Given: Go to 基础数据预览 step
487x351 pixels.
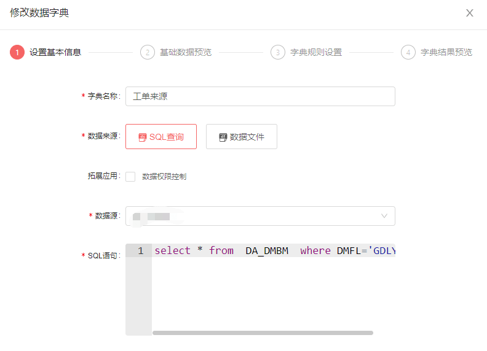Looking at the screenshot, I should click(185, 52).
